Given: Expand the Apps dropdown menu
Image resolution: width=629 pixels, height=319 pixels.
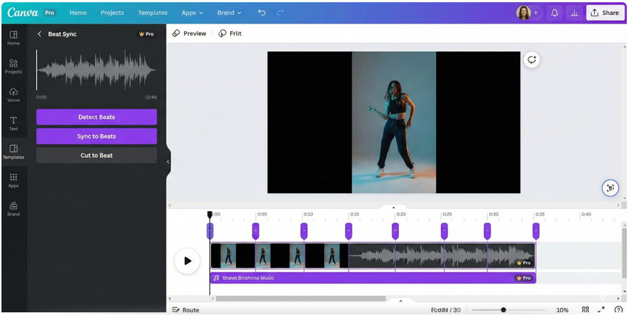Looking at the screenshot, I should [192, 13].
